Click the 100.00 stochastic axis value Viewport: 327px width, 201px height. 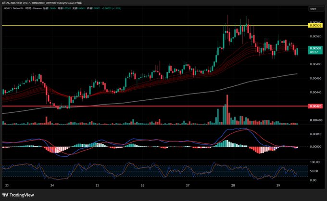tap(314, 162)
